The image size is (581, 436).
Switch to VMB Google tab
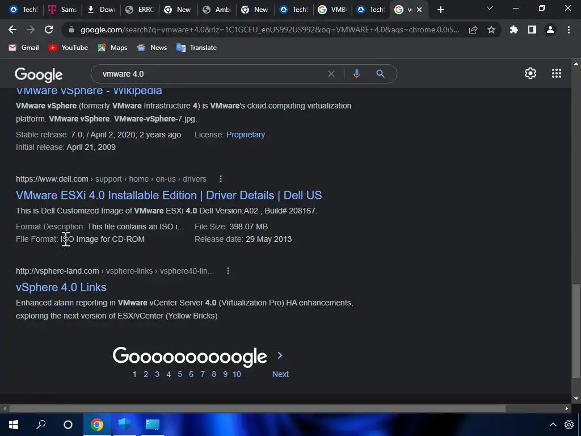pyautogui.click(x=332, y=10)
